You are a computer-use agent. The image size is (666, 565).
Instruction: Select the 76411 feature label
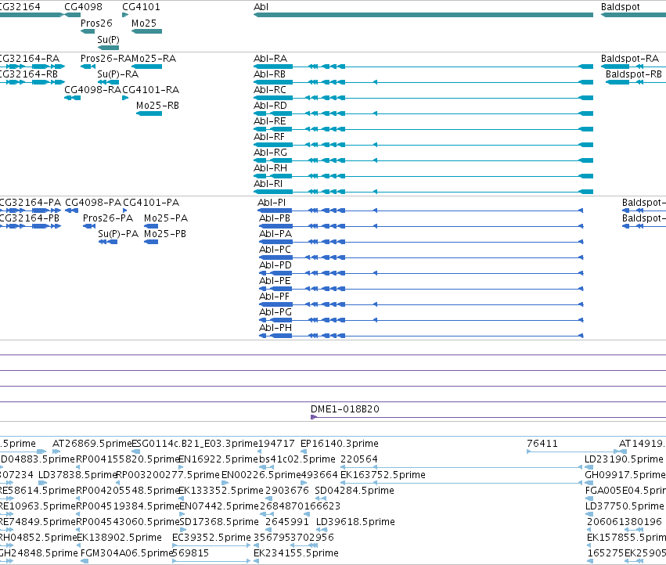(542, 444)
